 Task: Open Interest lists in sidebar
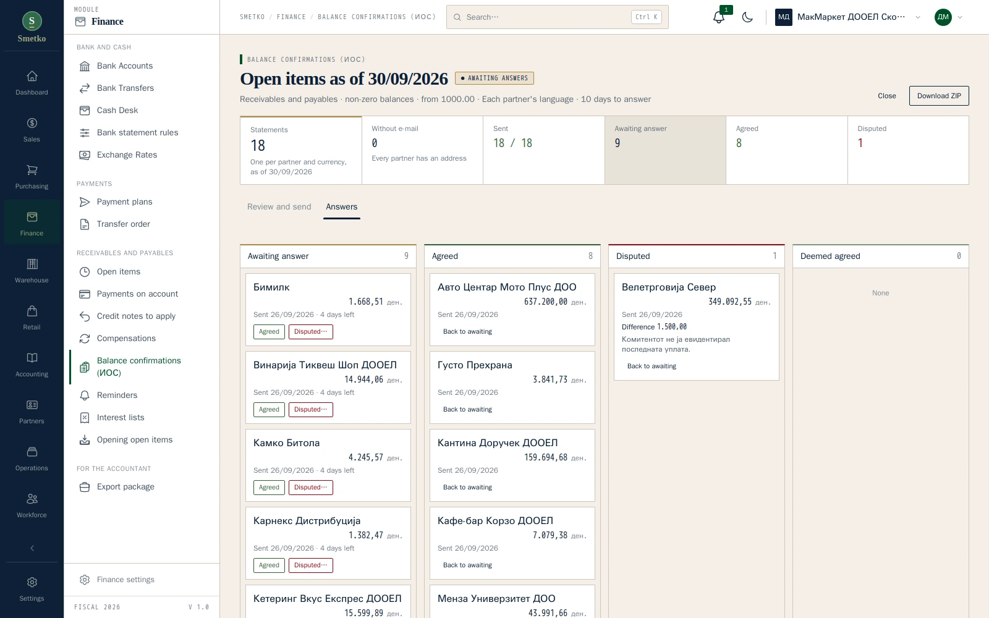[x=142, y=418]
